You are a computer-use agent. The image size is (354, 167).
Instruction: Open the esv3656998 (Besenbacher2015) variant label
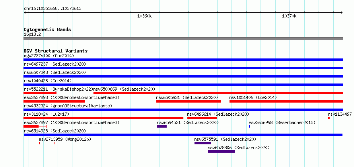(x=282, y=122)
